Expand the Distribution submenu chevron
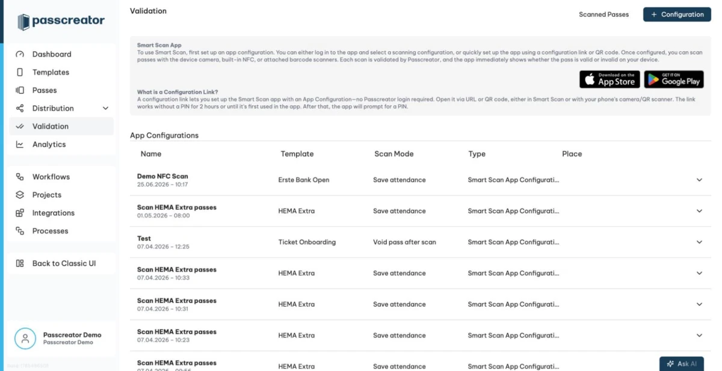Viewport: 722px width, 371px height. pyautogui.click(x=105, y=108)
